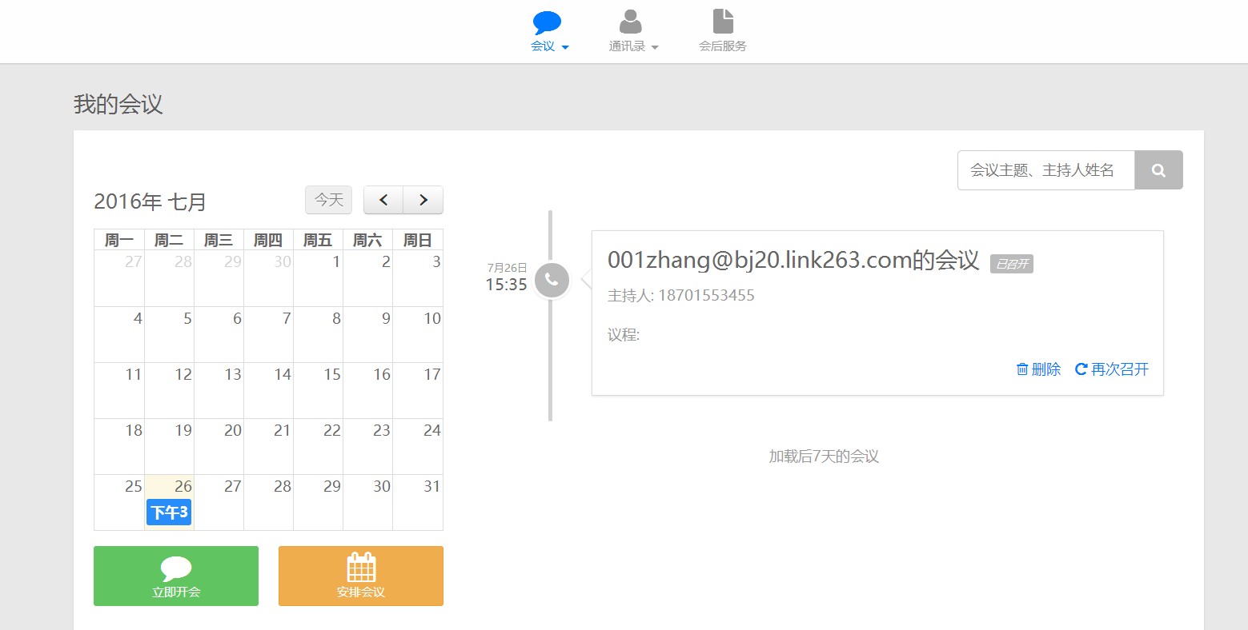
Task: Expand the 会议 dropdown menu arrow
Action: point(565,47)
